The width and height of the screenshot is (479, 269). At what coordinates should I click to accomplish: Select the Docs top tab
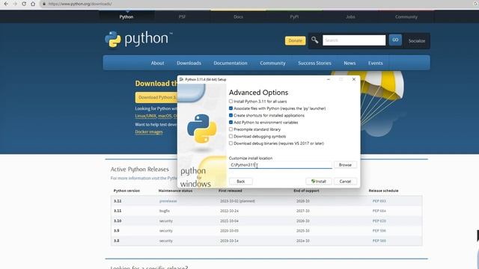tap(238, 16)
